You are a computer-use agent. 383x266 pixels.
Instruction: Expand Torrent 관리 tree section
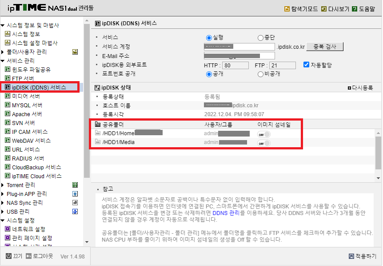tap(2, 185)
